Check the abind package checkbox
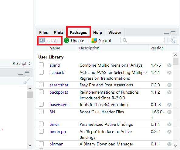This screenshot has height=150, width=180. [x=41, y=65]
